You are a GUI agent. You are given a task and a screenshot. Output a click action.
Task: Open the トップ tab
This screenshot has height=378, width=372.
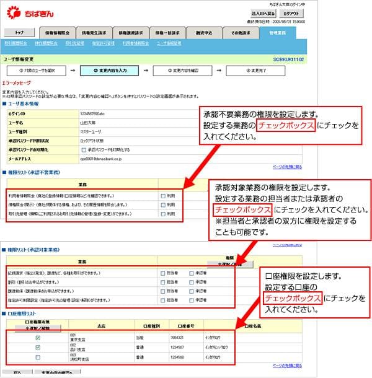point(19,32)
